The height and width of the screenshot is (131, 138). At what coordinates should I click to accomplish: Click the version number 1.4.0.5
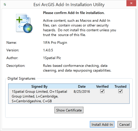tap(48, 50)
